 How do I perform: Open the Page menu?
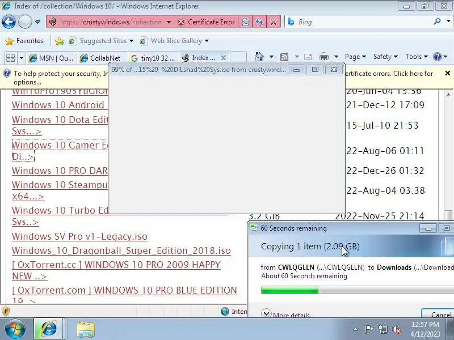click(356, 57)
